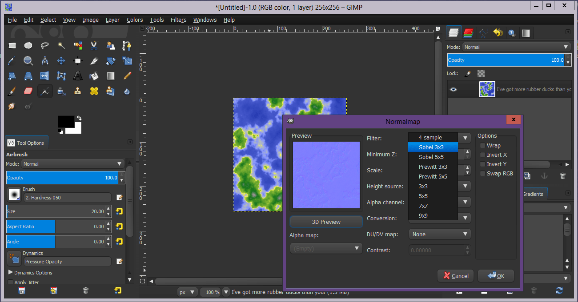Viewport: 578px width, 302px height.
Task: Choose the Bucket Fill tool
Action: tap(94, 76)
